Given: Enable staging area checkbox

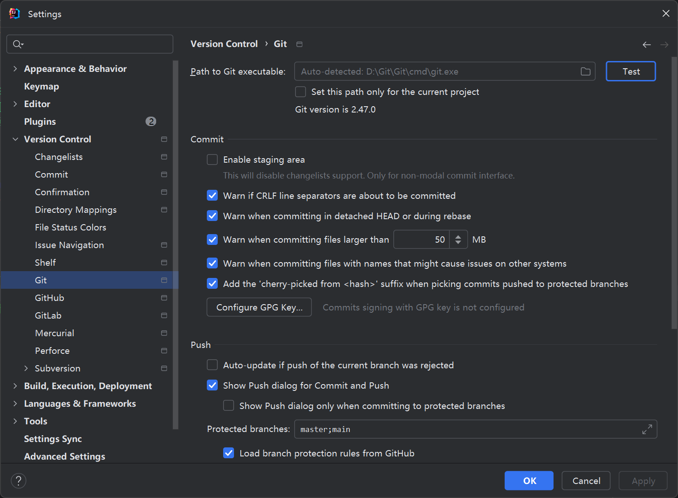Looking at the screenshot, I should [212, 160].
